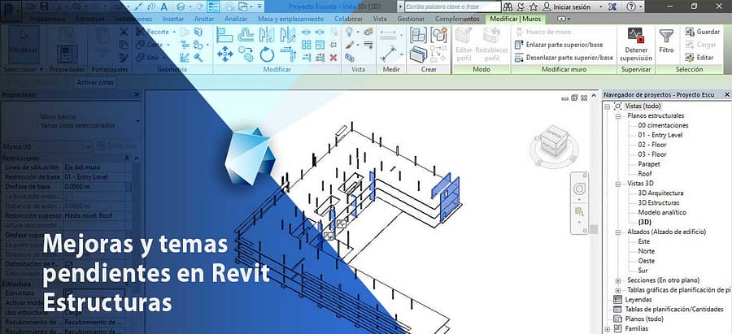Open the Analizar ribbon tab

coord(236,20)
